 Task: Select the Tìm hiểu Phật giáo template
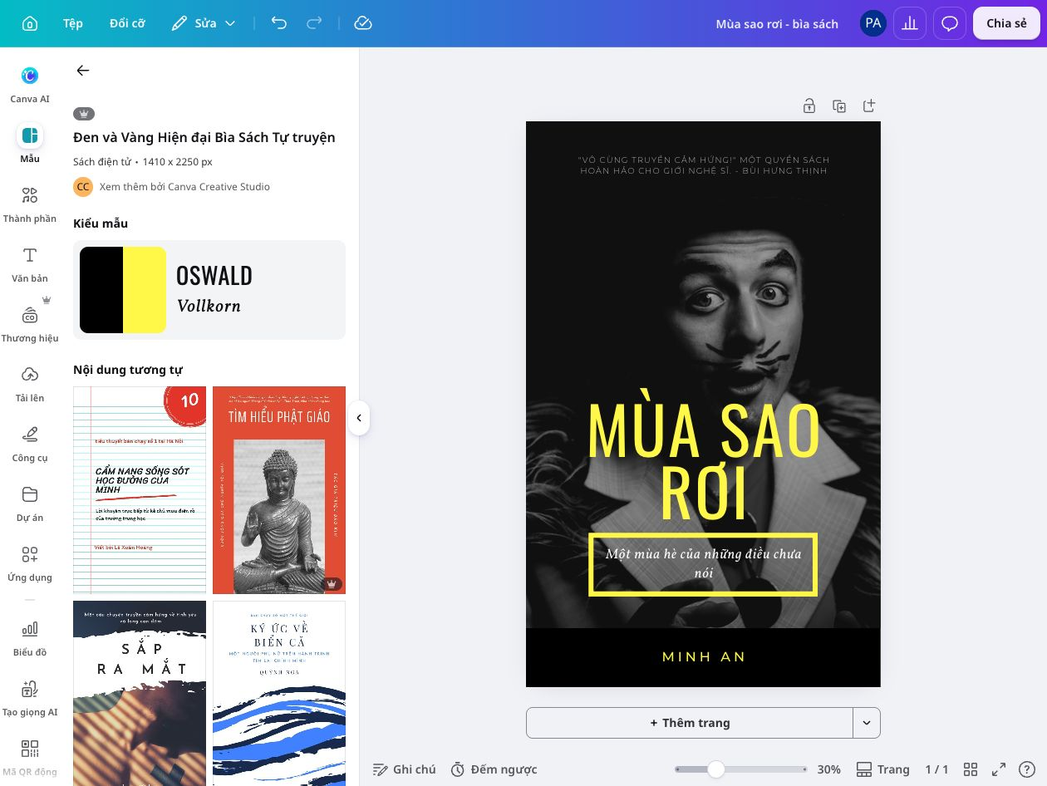tap(279, 490)
